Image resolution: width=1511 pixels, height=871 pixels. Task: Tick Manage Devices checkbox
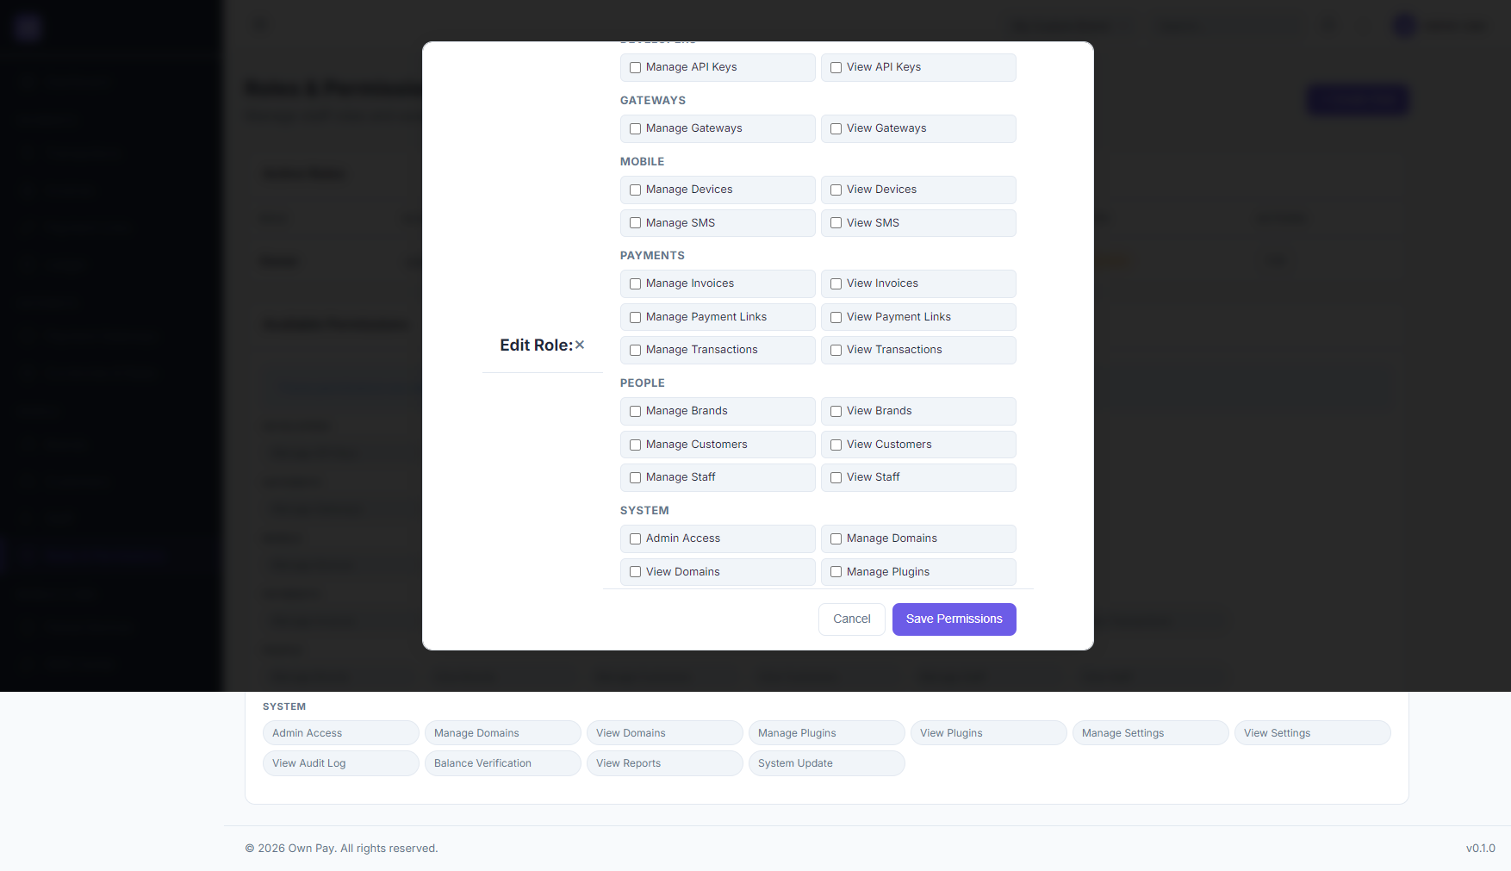[635, 190]
